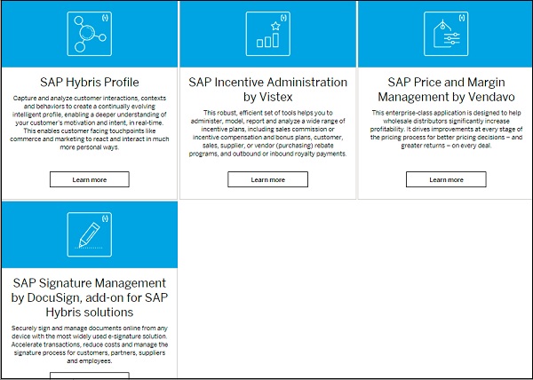The width and height of the screenshot is (533, 380).
Task: Click the Signature Management description text
Action: (89, 344)
